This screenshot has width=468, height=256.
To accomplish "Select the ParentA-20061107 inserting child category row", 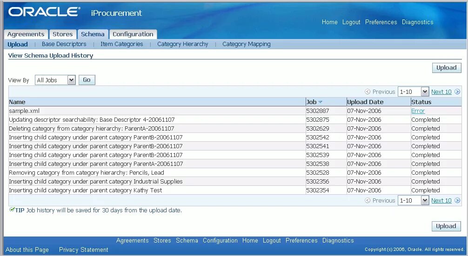I will click(96, 164).
